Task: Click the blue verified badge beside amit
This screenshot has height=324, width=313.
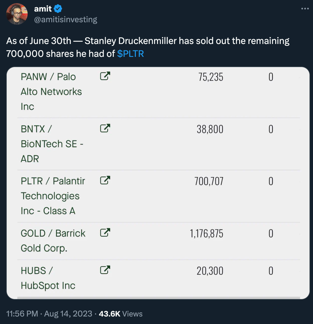Action: (58, 9)
